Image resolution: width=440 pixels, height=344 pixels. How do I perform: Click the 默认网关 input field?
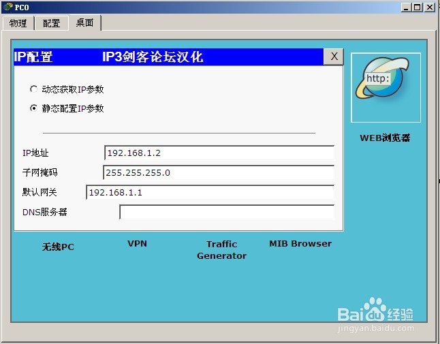(x=210, y=192)
